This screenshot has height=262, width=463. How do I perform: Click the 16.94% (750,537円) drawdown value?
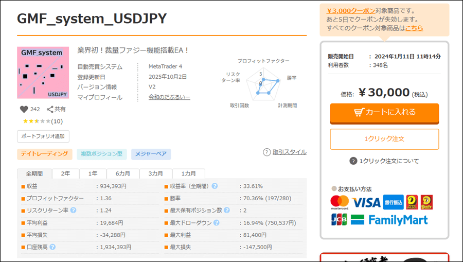[270, 223]
